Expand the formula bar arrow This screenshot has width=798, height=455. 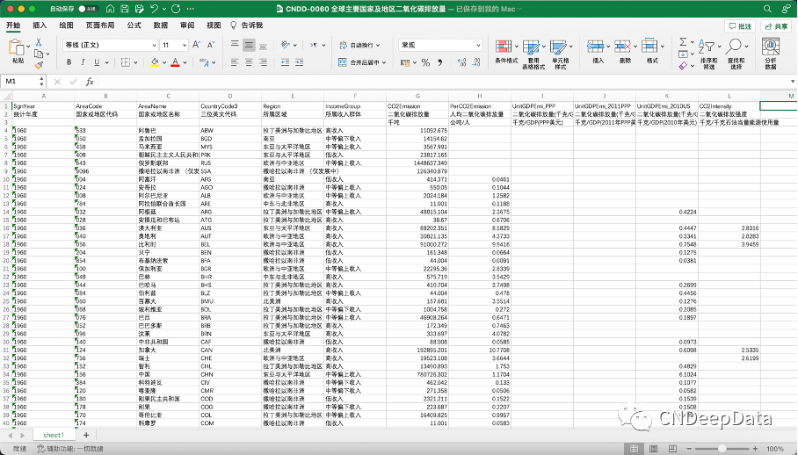click(x=793, y=82)
